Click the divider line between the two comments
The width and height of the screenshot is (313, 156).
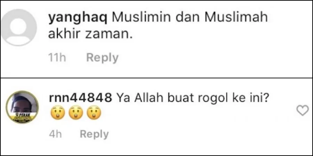pyautogui.click(x=156, y=78)
